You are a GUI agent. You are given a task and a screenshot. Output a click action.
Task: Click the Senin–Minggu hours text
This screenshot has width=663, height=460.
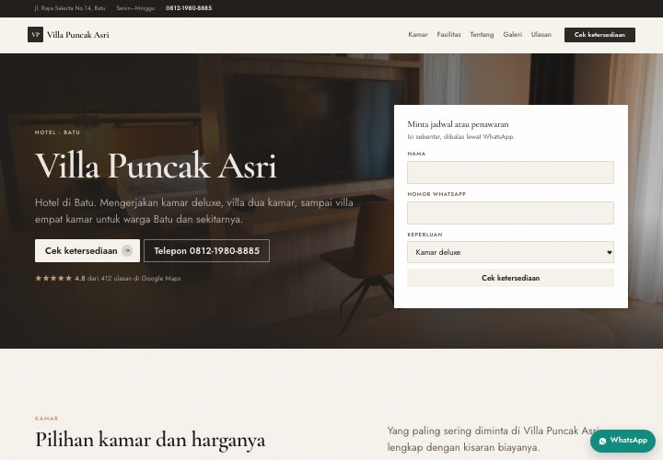tap(135, 8)
